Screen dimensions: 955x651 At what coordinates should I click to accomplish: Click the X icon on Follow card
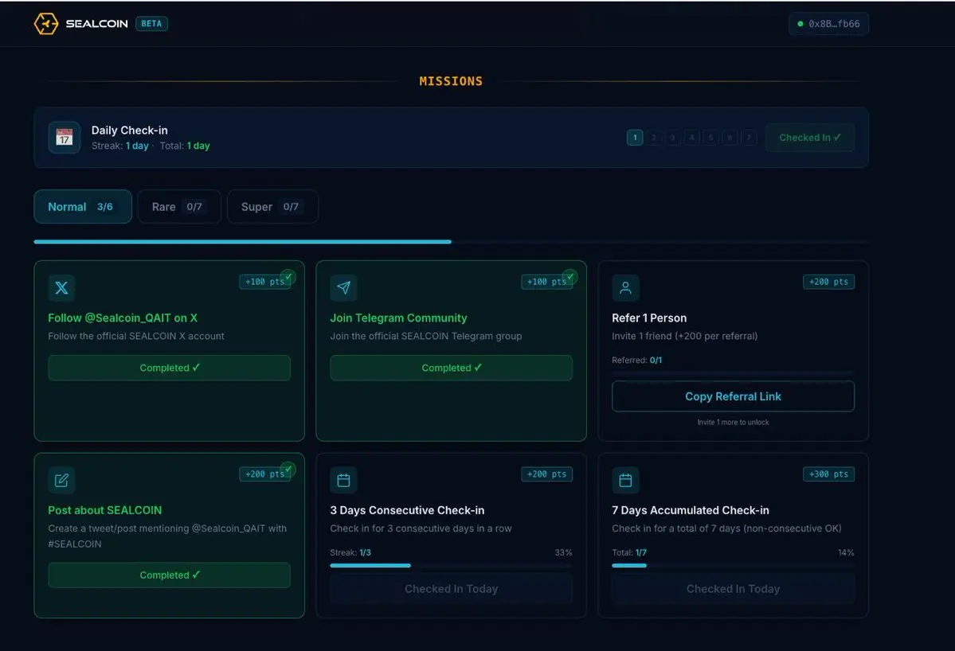point(61,288)
